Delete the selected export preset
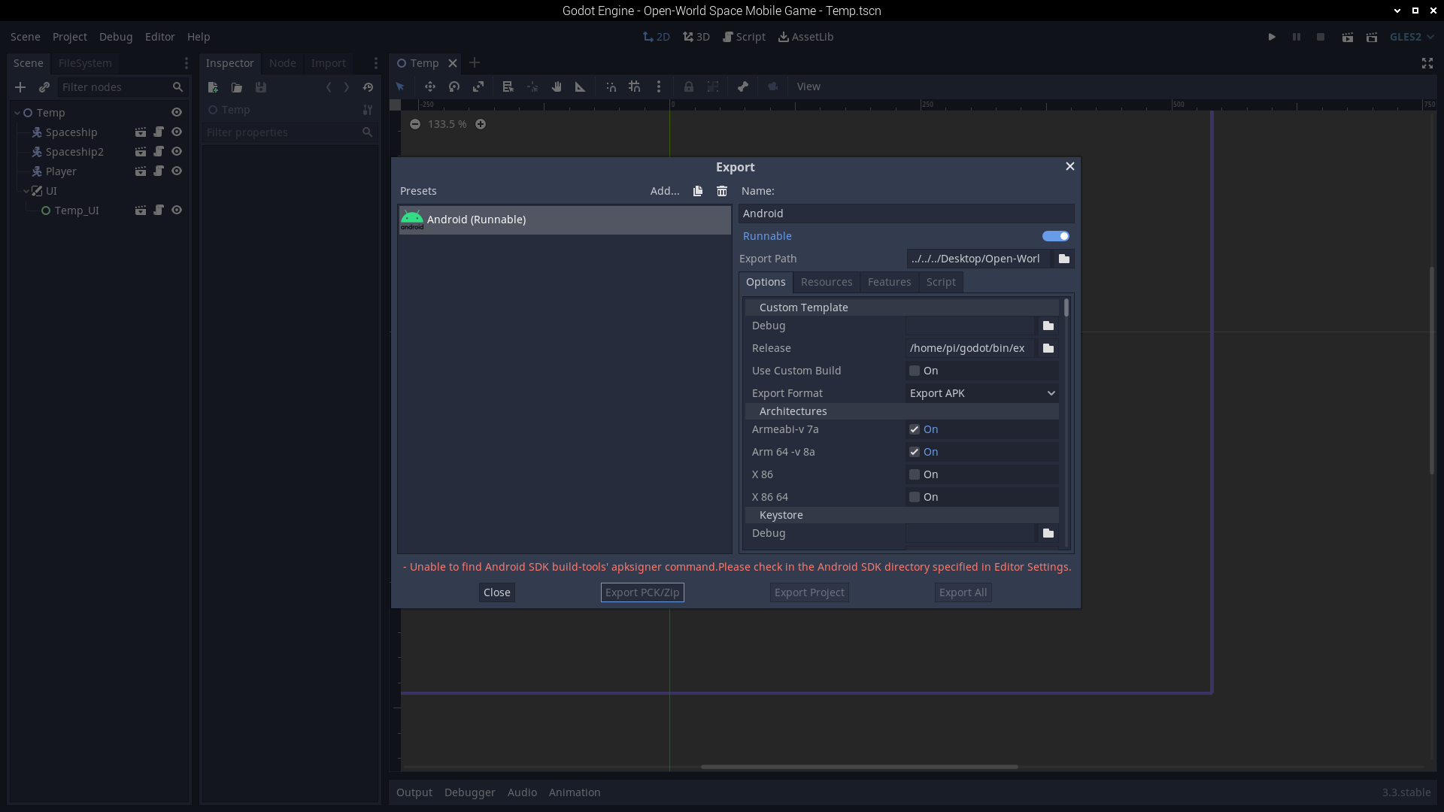 (721, 190)
